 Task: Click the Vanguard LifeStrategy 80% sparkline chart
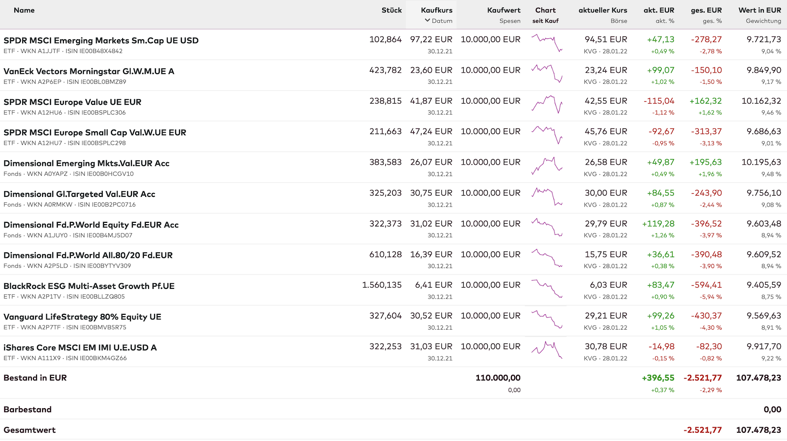pos(546,319)
